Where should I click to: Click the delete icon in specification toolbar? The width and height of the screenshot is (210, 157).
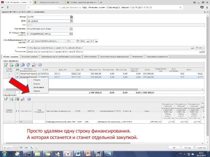(x=22, y=99)
